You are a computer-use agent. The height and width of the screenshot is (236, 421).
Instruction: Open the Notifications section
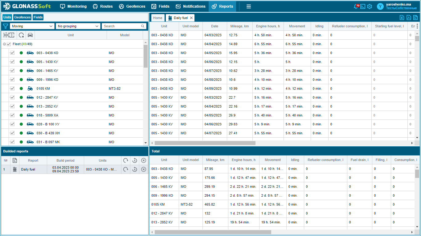pos(190,6)
